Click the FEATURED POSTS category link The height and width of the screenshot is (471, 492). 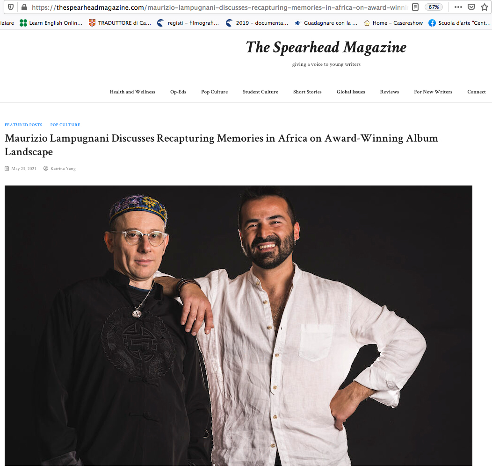(x=23, y=125)
